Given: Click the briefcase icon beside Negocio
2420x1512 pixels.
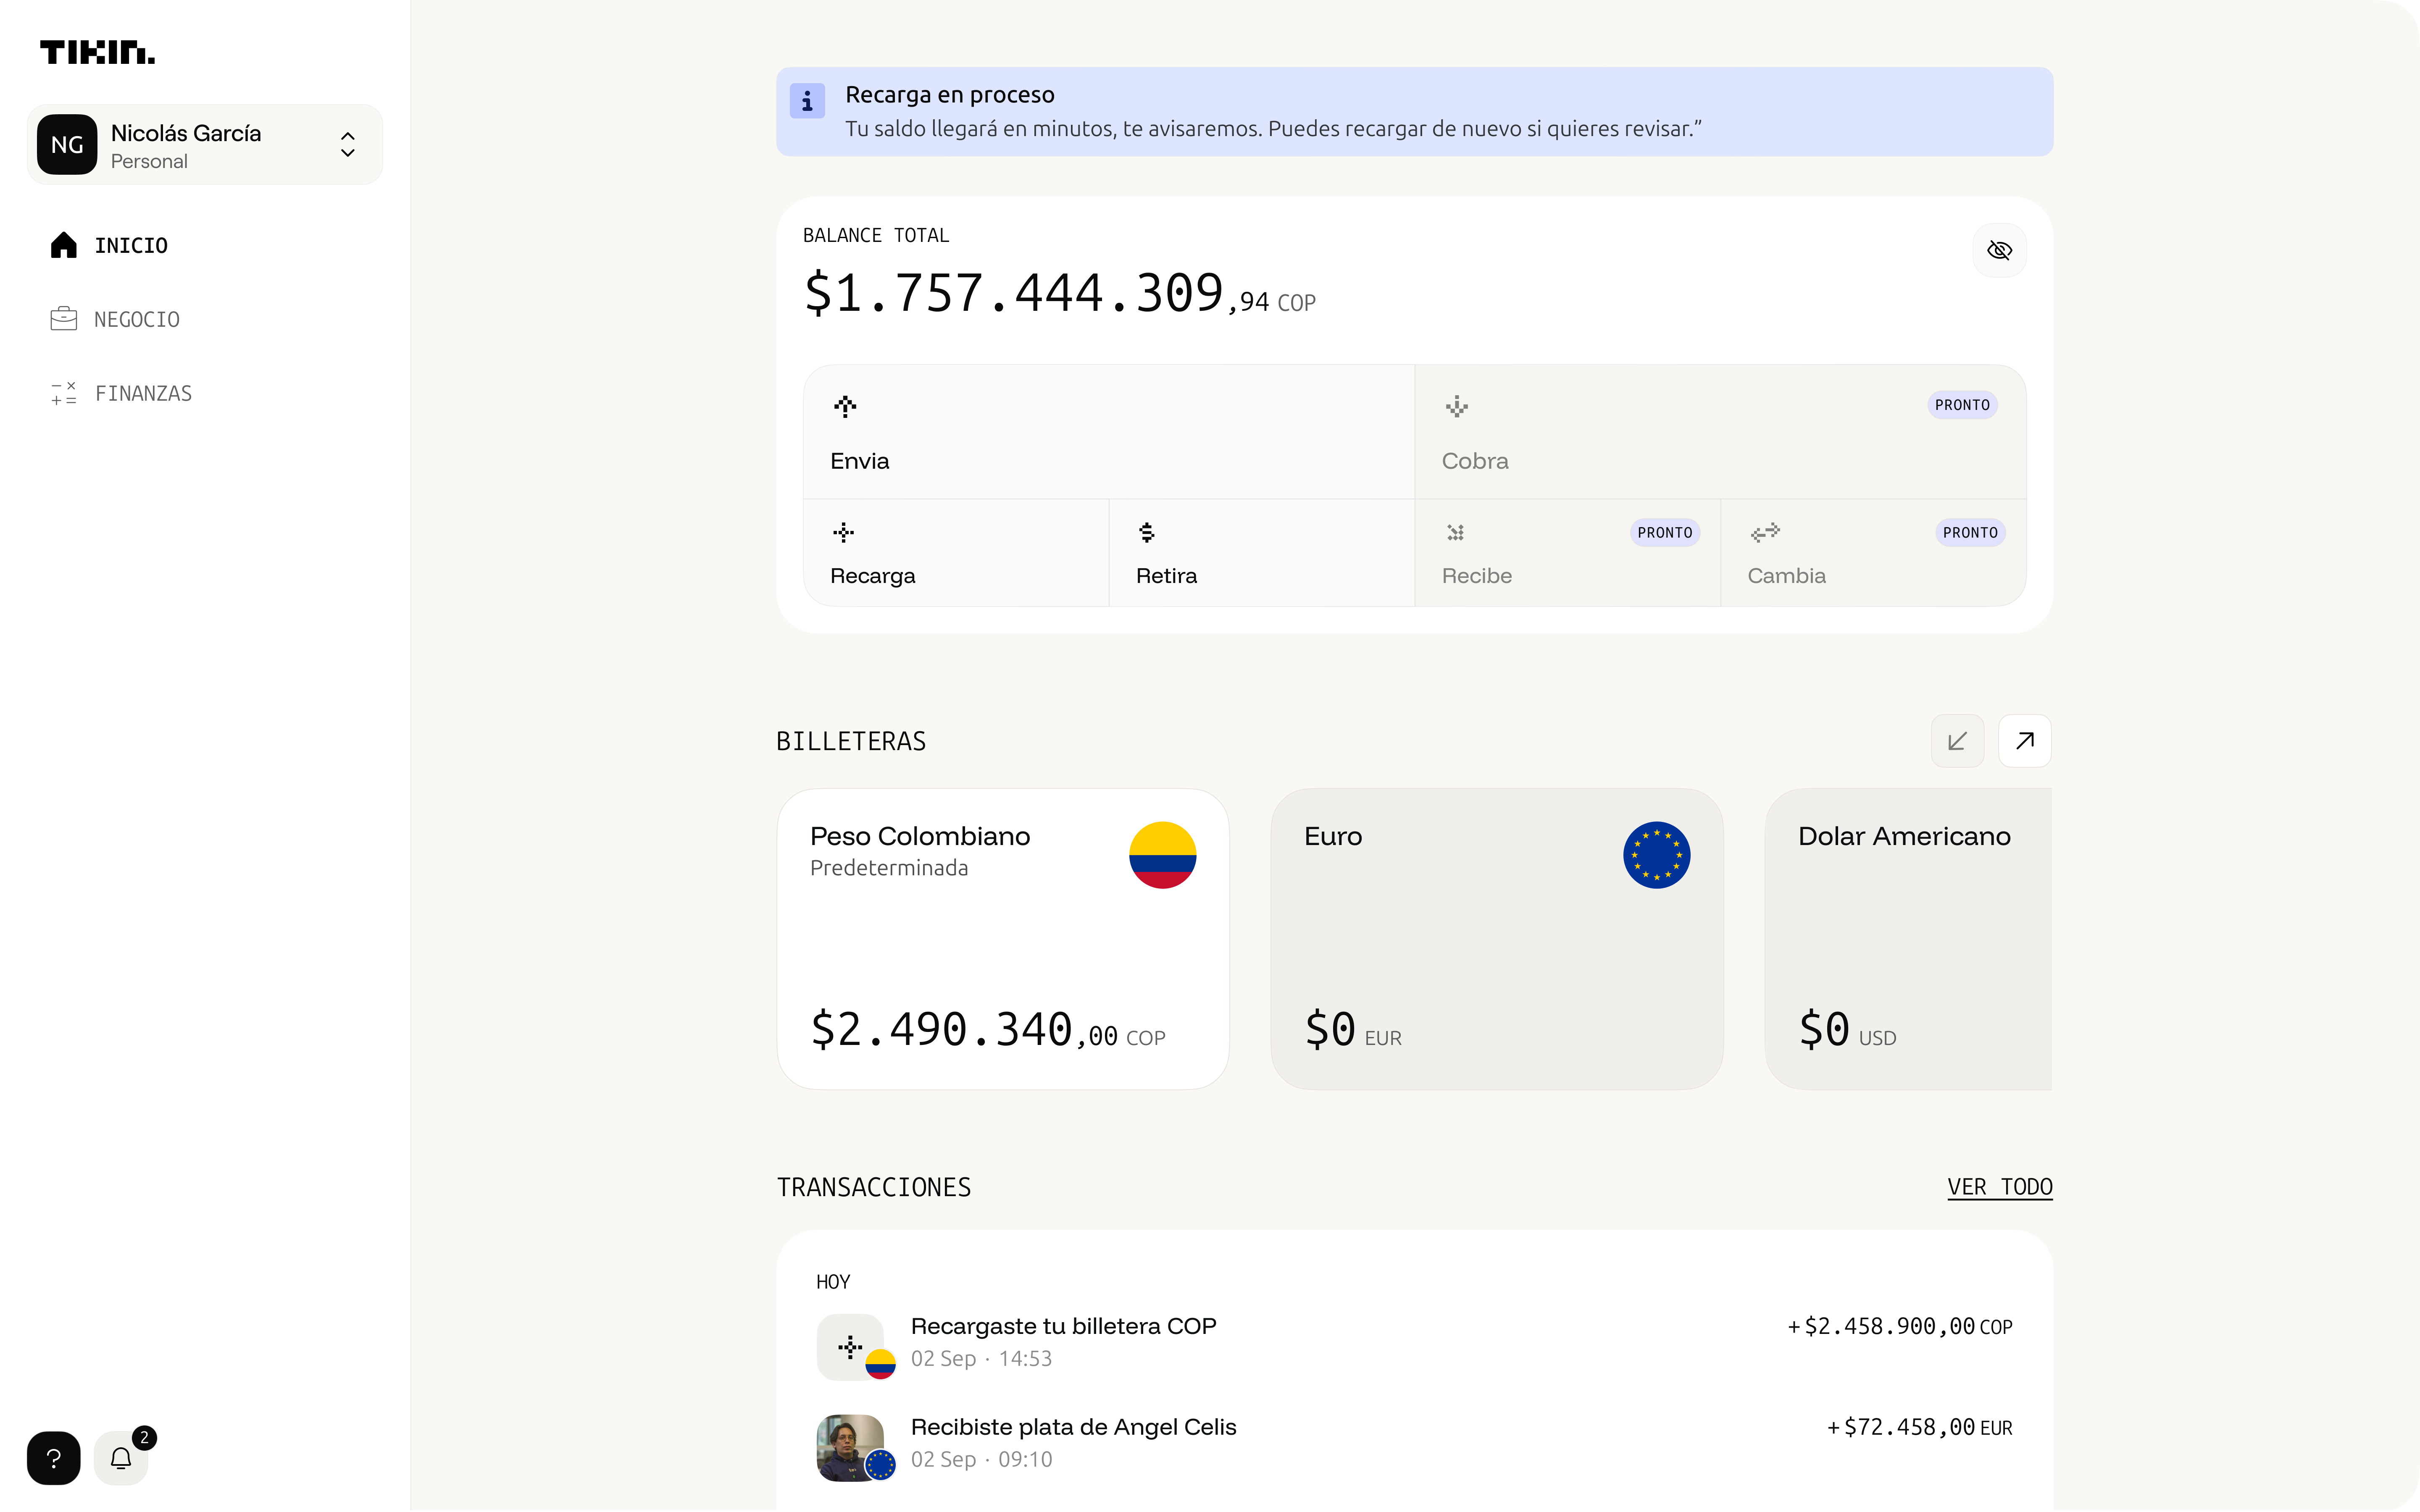Looking at the screenshot, I should tap(64, 319).
